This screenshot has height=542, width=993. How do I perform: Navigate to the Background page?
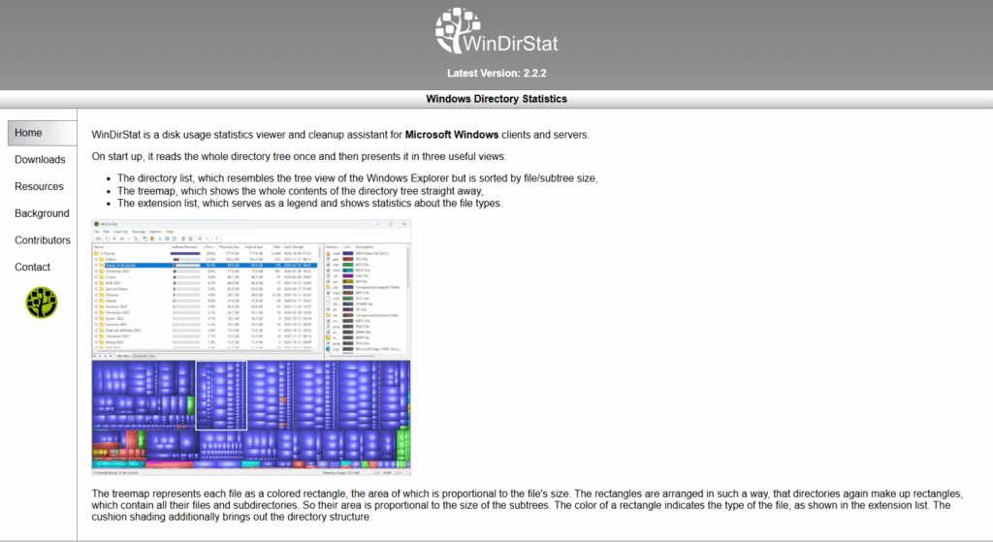[x=42, y=213]
